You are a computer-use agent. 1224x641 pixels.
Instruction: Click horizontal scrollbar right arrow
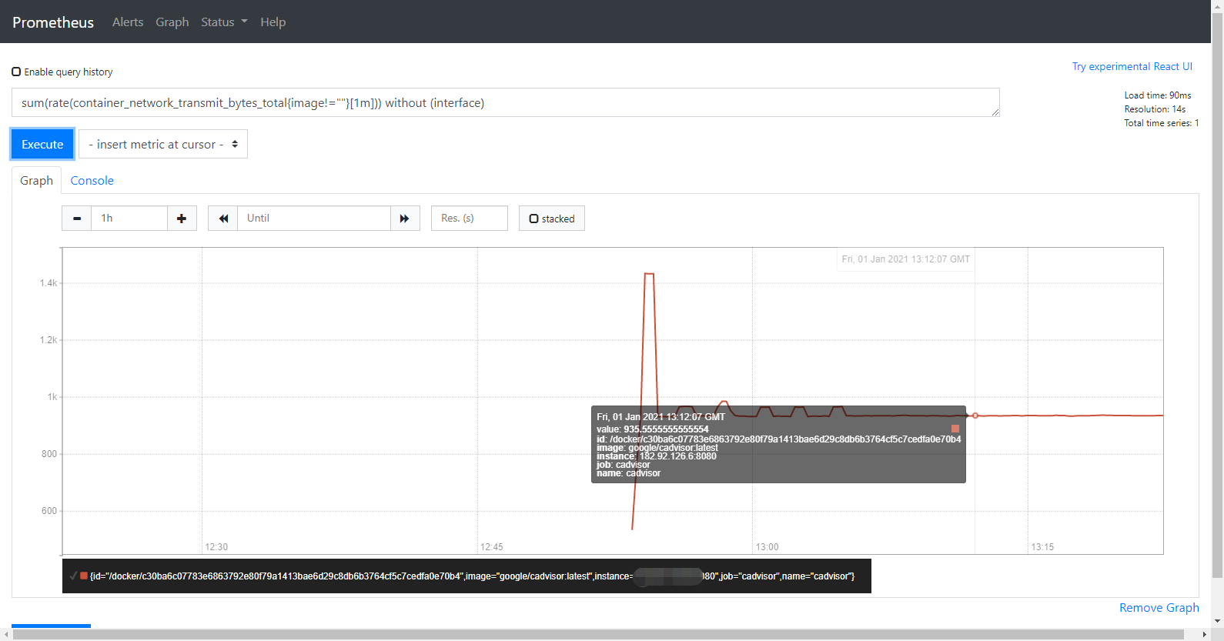[x=1205, y=635]
